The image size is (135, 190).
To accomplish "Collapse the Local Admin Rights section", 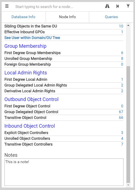I will 26,73.
